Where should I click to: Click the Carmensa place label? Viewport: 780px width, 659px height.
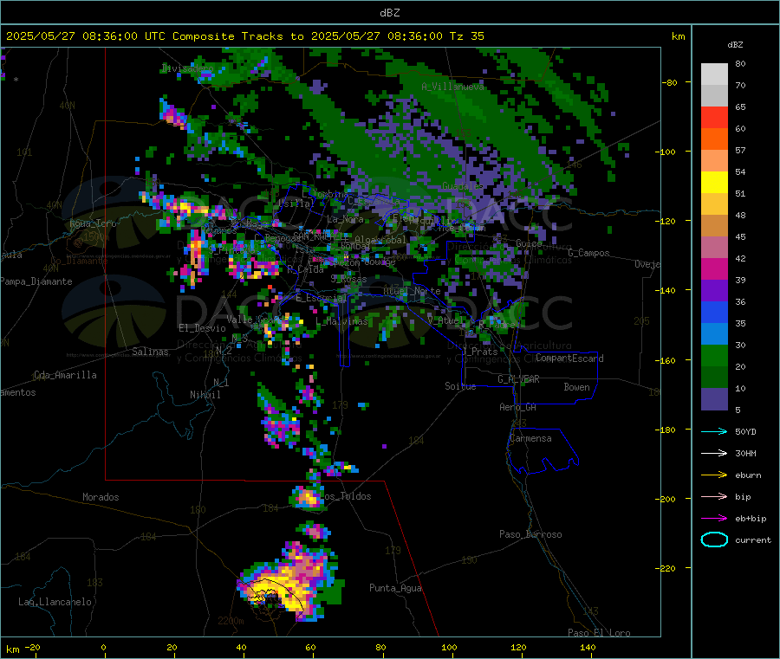(x=530, y=438)
